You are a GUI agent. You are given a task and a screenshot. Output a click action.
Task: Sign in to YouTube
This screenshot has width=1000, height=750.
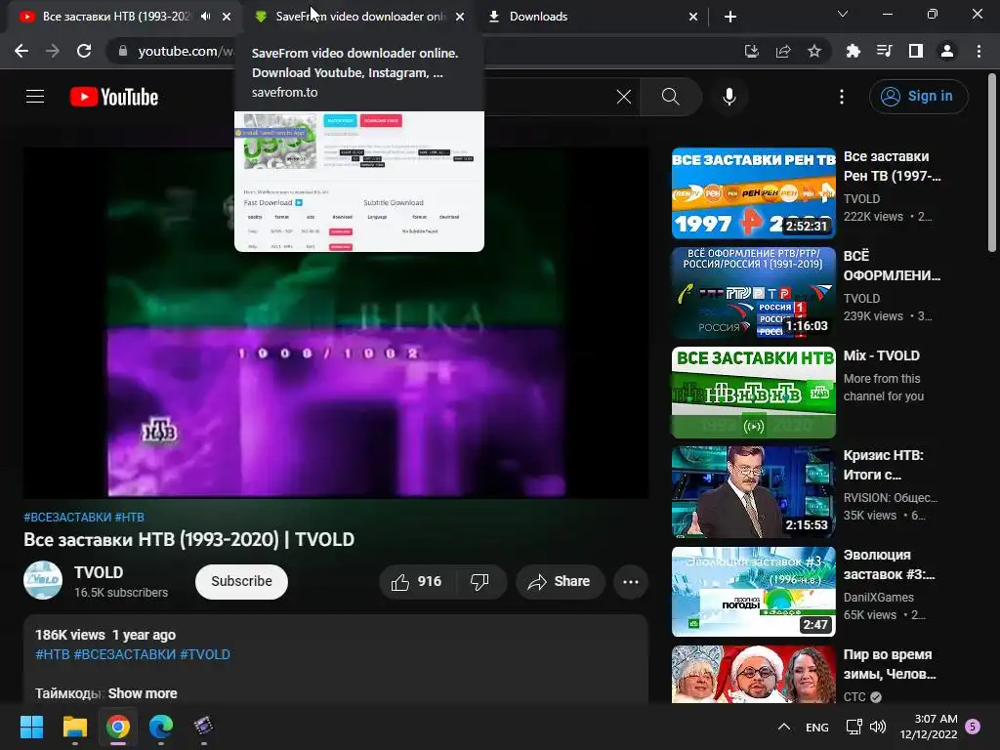918,97
